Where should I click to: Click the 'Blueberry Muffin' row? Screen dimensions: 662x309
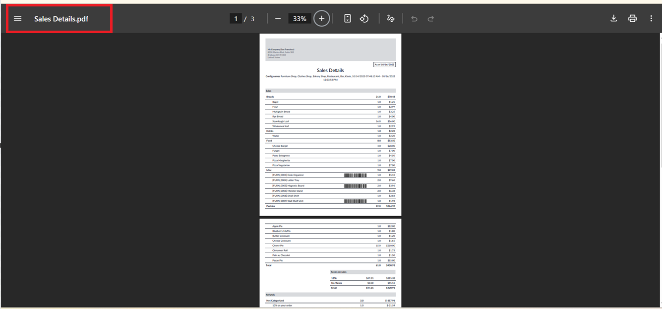pyautogui.click(x=330, y=231)
